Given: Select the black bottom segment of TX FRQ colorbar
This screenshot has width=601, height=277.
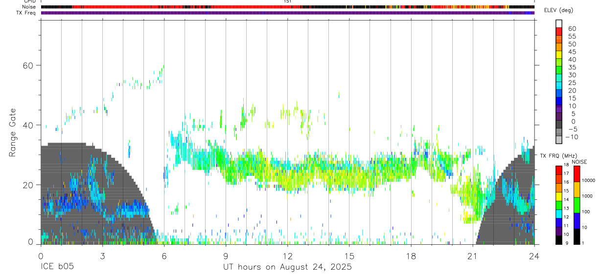Looking at the screenshot, I should [x=559, y=240].
